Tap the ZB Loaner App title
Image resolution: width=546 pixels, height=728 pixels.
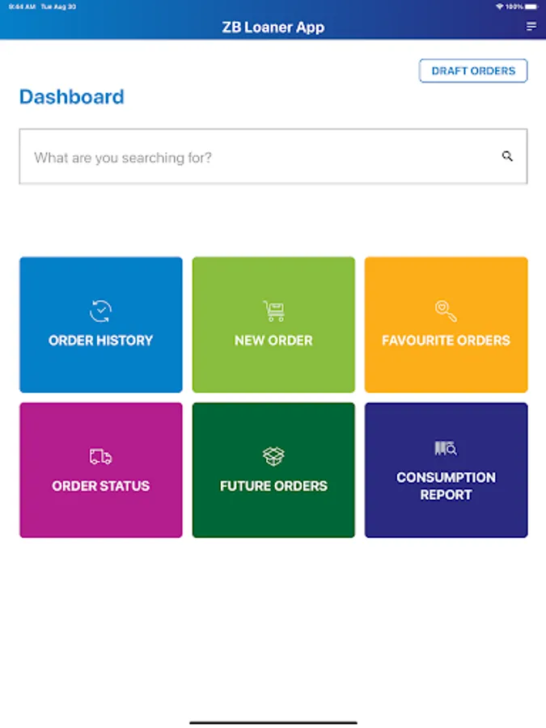[273, 28]
